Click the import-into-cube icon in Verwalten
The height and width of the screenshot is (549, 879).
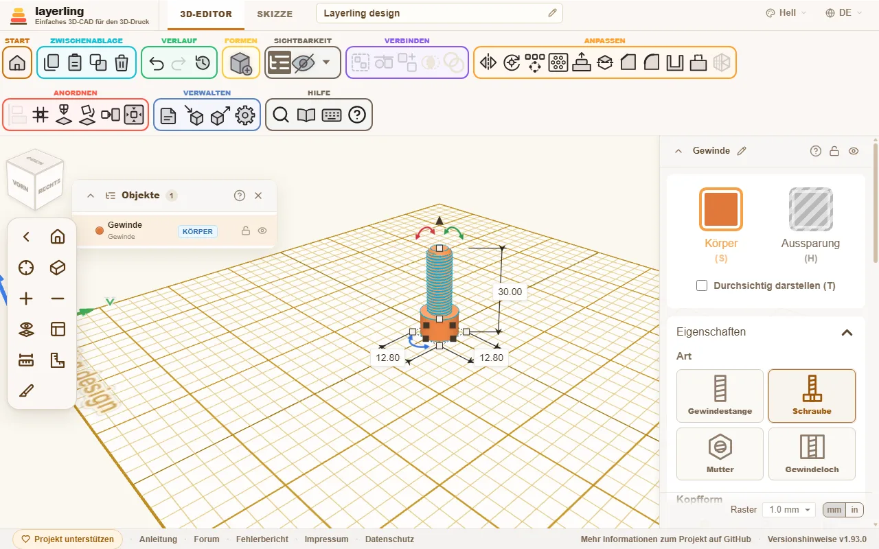[x=194, y=115]
